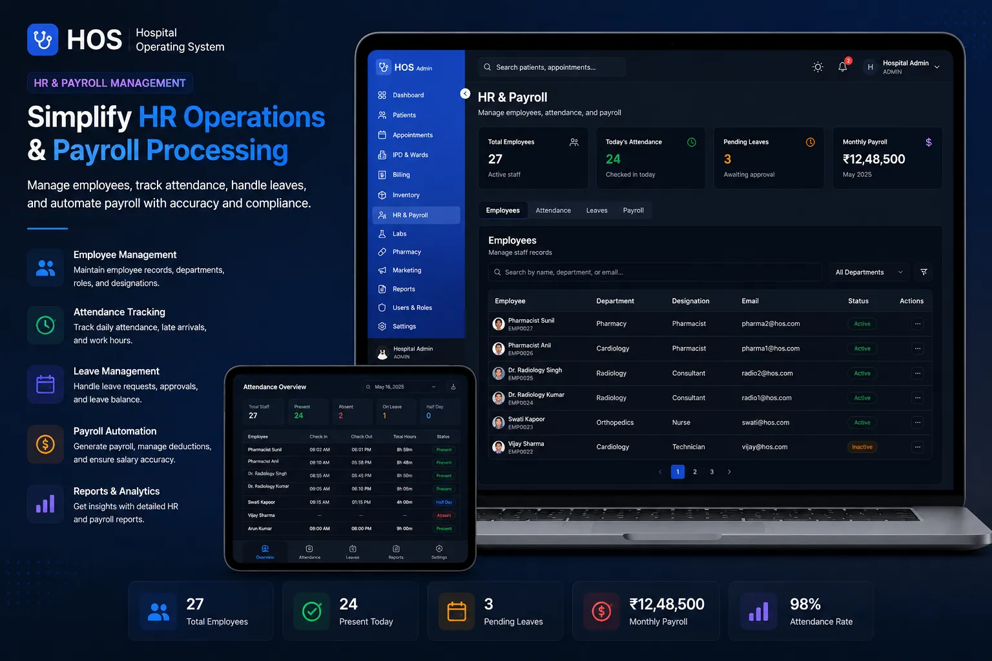Open actions menu for Vijay Sharma
The height and width of the screenshot is (661, 992).
point(918,447)
